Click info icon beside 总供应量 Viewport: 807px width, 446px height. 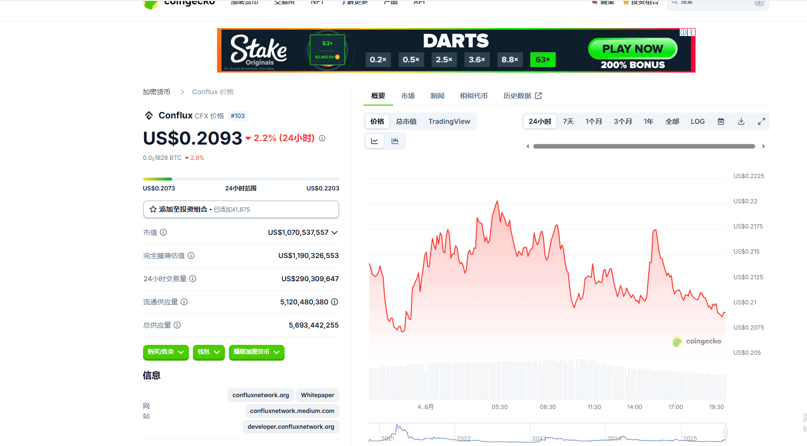point(177,325)
